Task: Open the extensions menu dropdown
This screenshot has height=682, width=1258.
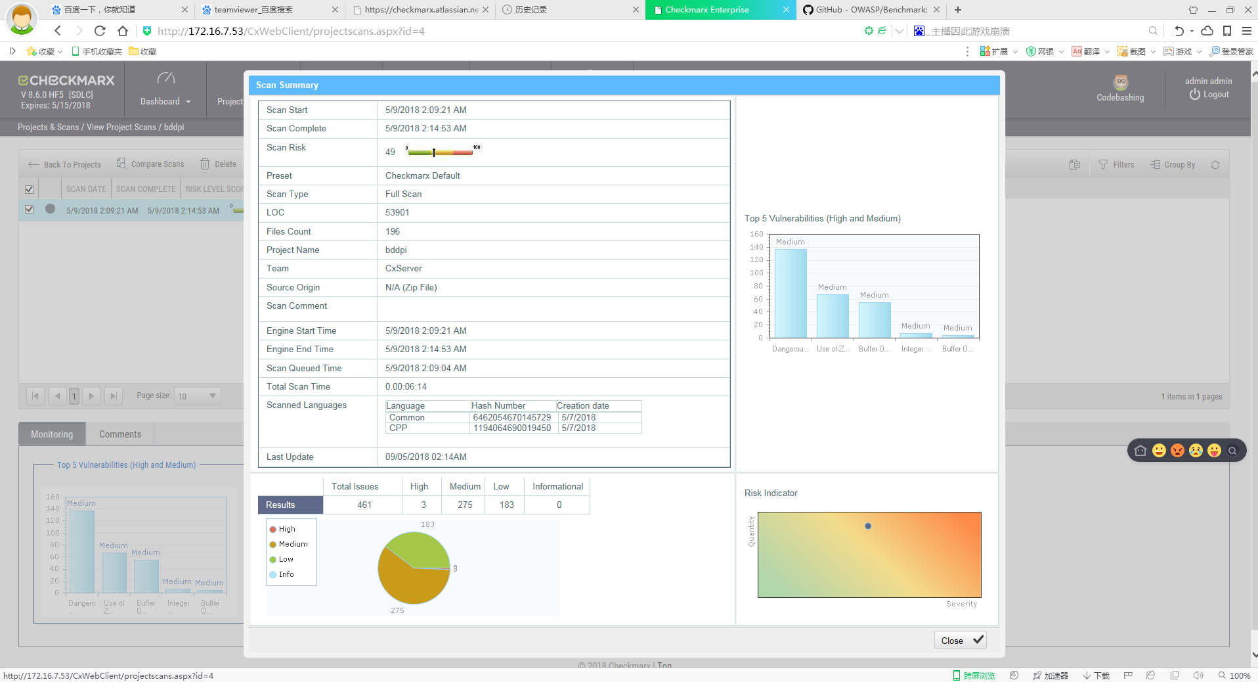Action: pyautogui.click(x=999, y=51)
